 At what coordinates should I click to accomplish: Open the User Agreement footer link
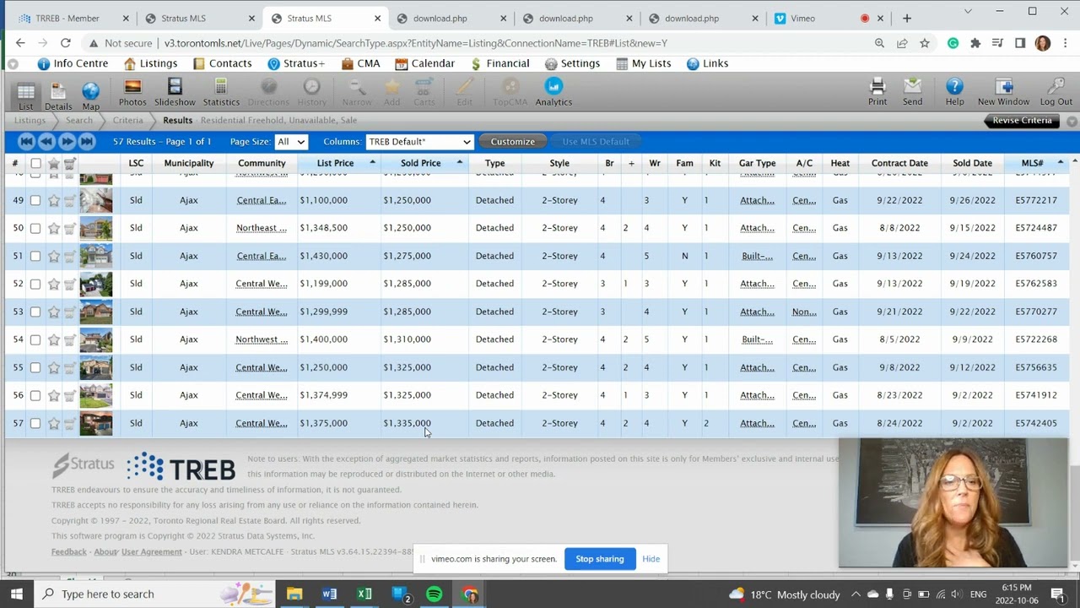coord(152,551)
